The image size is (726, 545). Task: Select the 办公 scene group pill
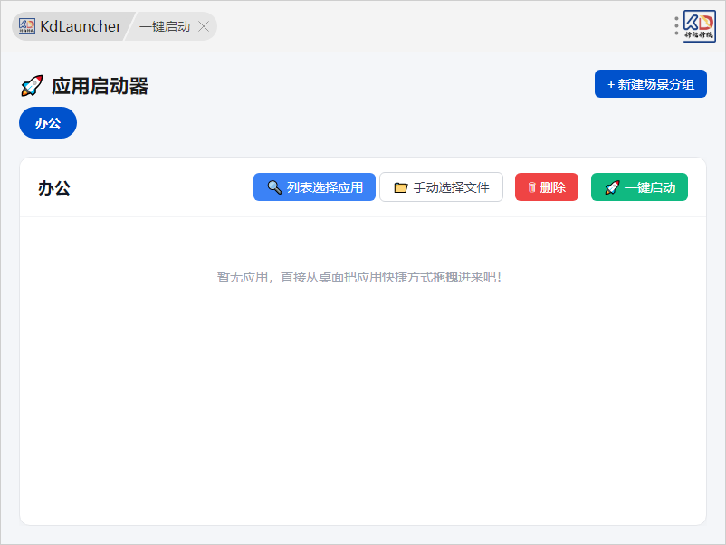(x=48, y=123)
